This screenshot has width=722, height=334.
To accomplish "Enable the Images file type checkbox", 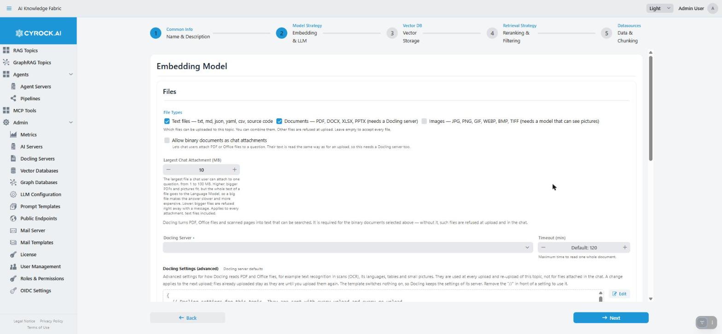I will click(424, 121).
